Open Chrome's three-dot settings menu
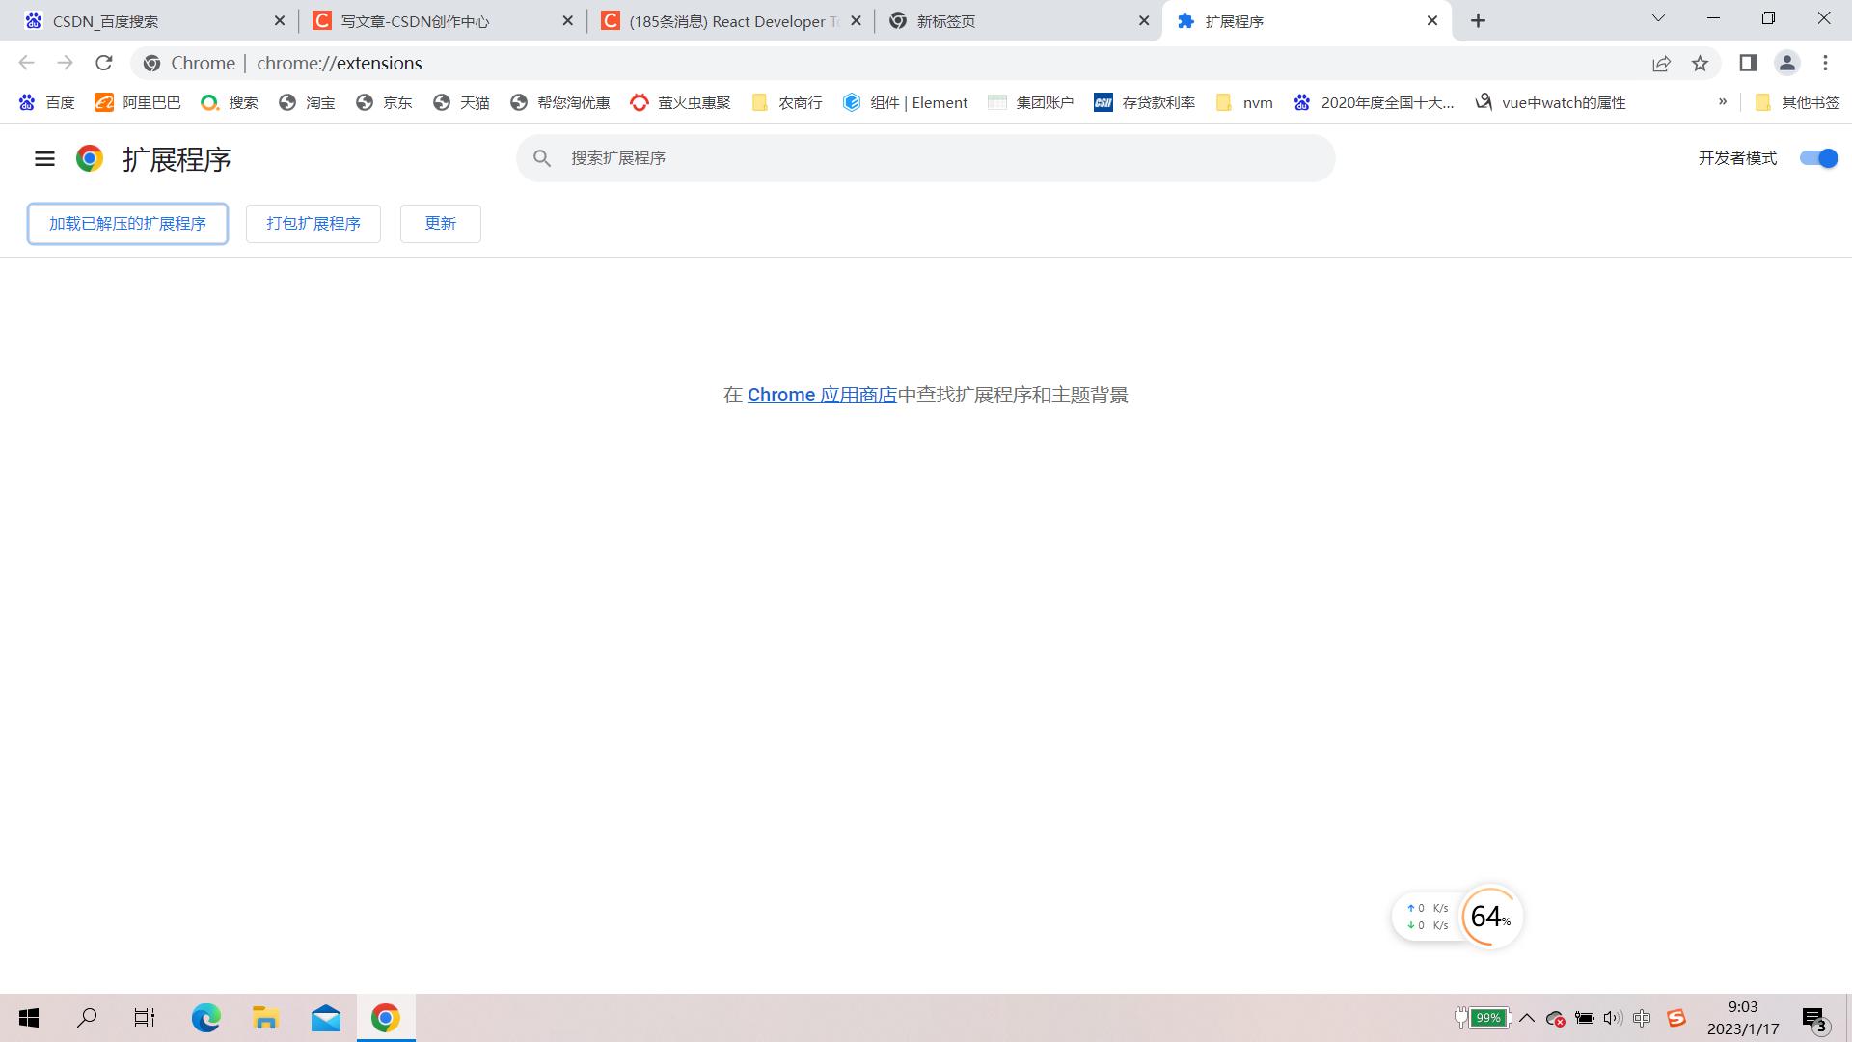 1825,63
